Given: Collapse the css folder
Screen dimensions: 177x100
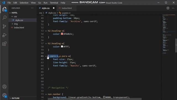Looking at the screenshot, I should [x=12, y=17].
